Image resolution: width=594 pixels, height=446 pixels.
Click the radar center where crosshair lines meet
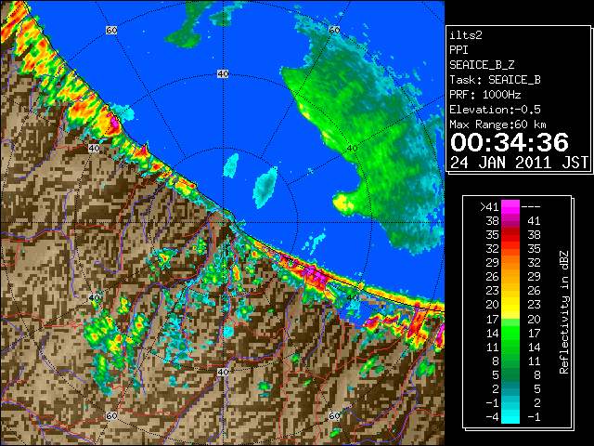223,223
